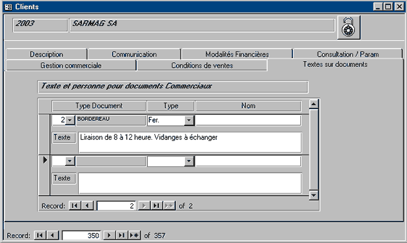
Task: Click the Nom column header
Action: point(248,106)
